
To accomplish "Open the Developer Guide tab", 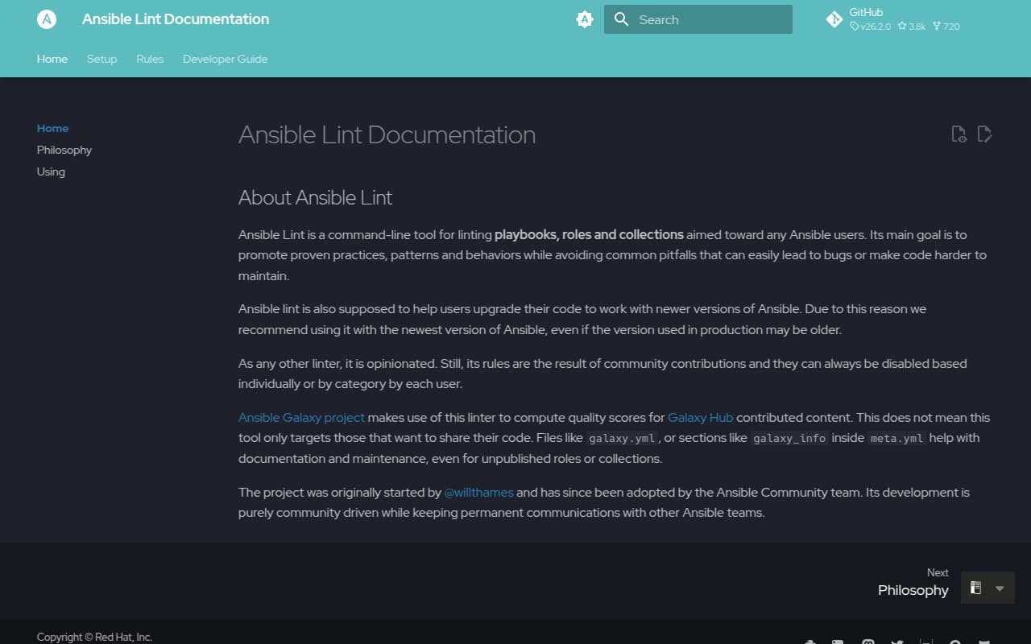I will click(225, 59).
